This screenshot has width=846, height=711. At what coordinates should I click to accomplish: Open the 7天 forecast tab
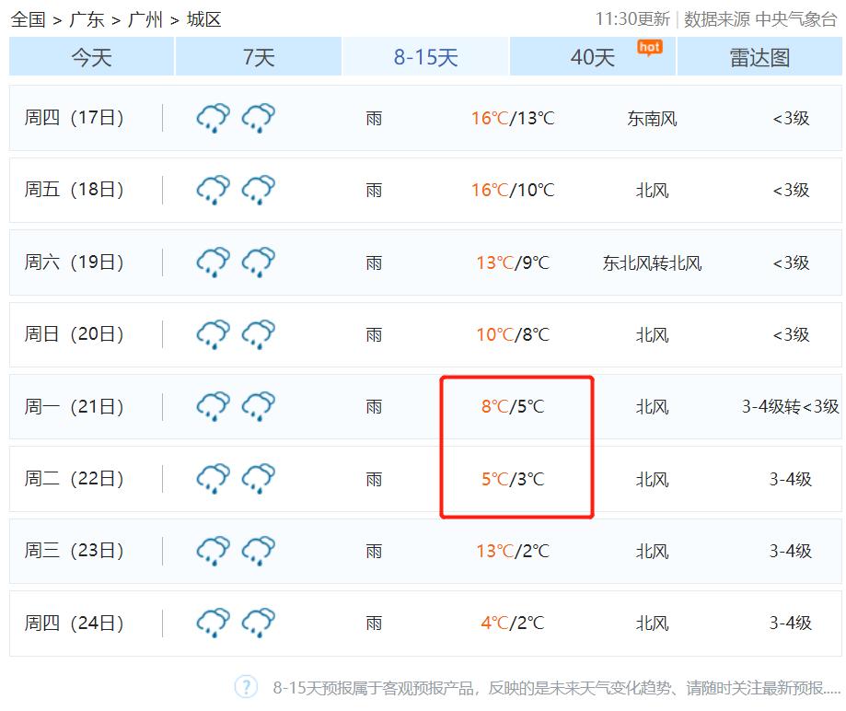coord(259,57)
